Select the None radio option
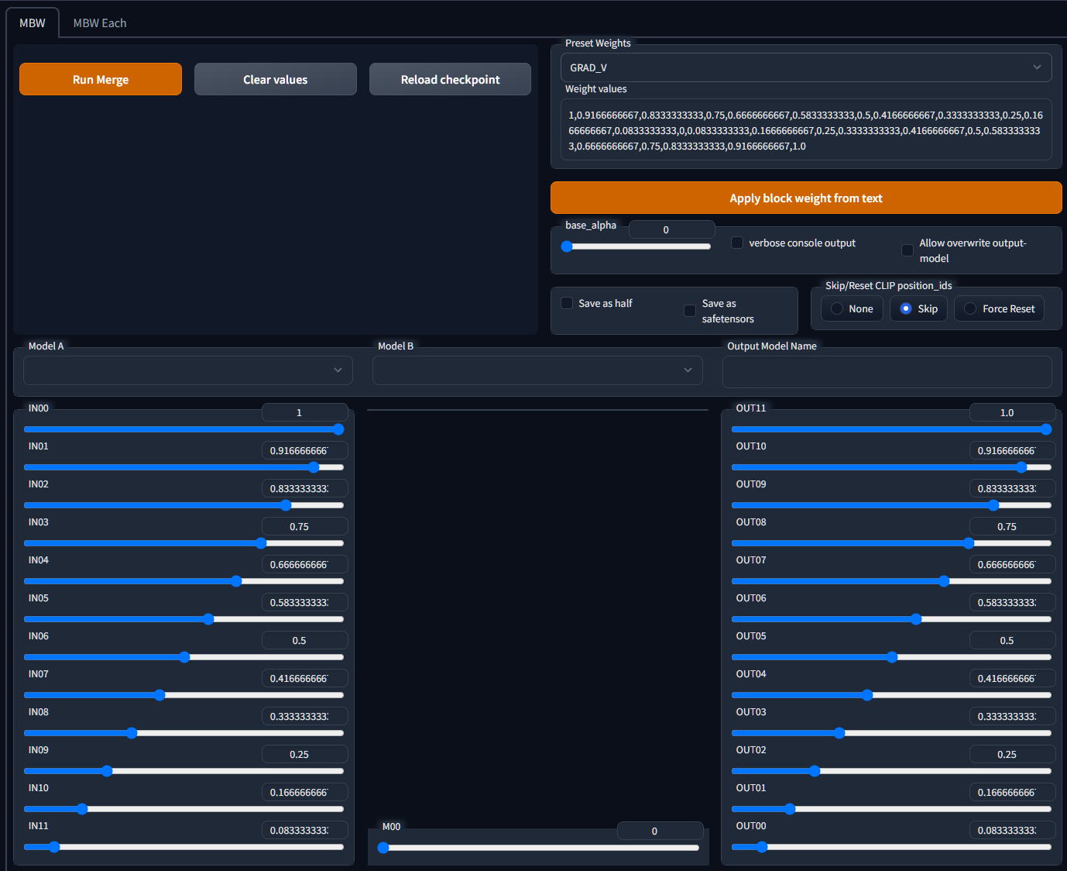 [852, 308]
